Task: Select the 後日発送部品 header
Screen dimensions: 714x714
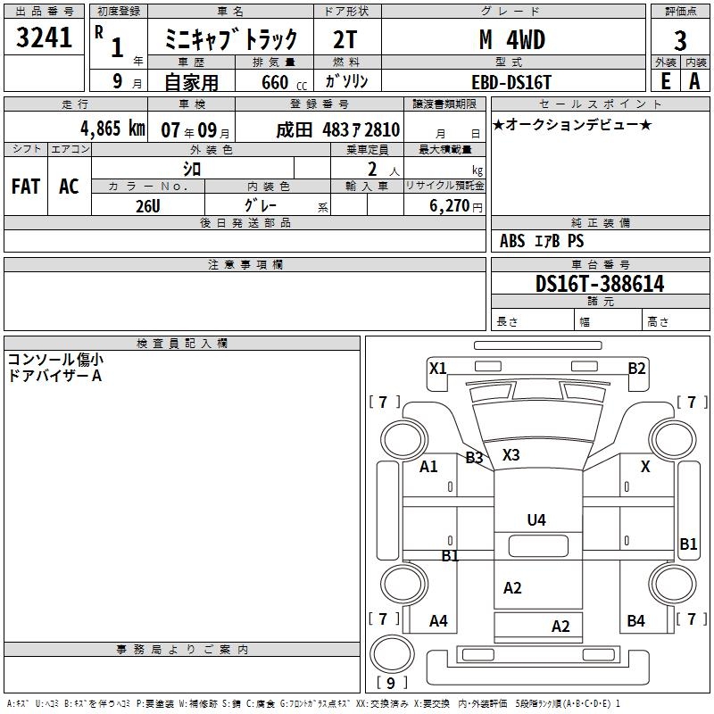Action: tap(245, 222)
